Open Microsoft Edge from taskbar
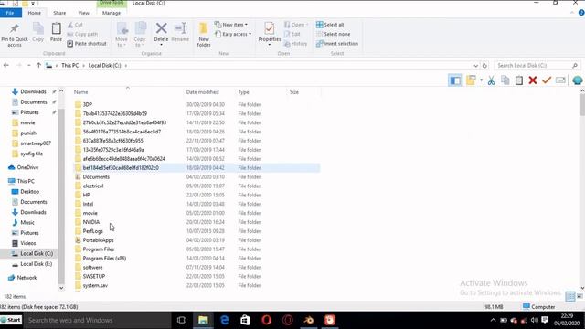 (225, 320)
